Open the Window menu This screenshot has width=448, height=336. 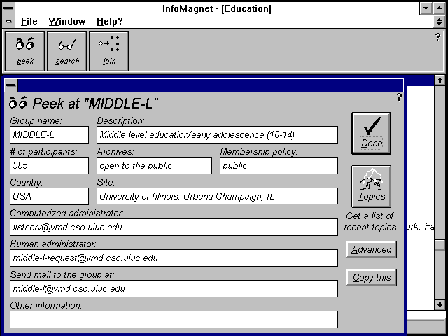[67, 22]
